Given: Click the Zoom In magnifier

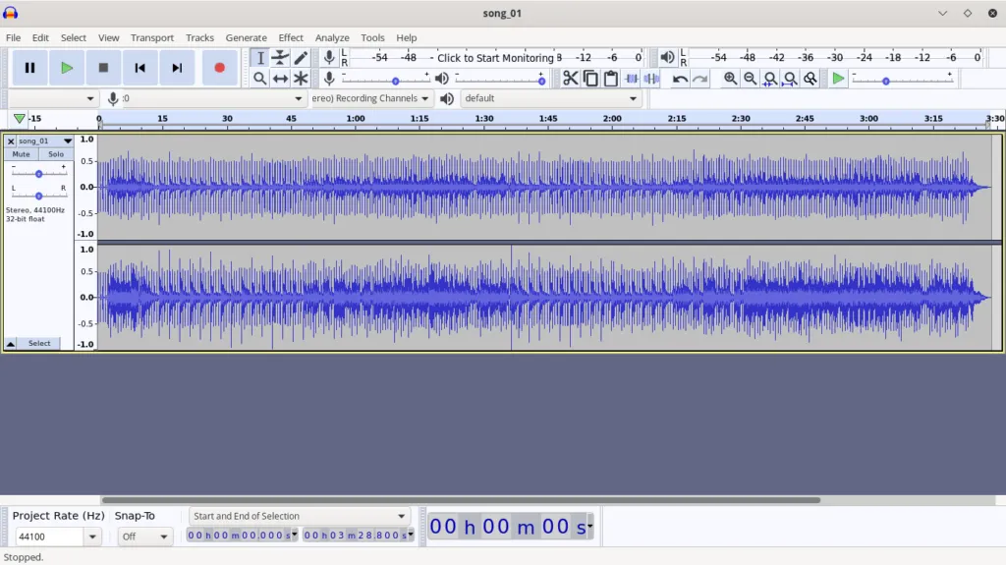Looking at the screenshot, I should coord(730,79).
